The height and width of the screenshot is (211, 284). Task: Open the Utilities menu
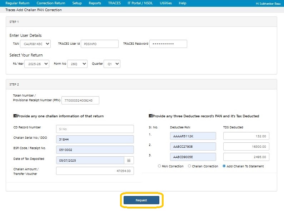tap(166, 3)
